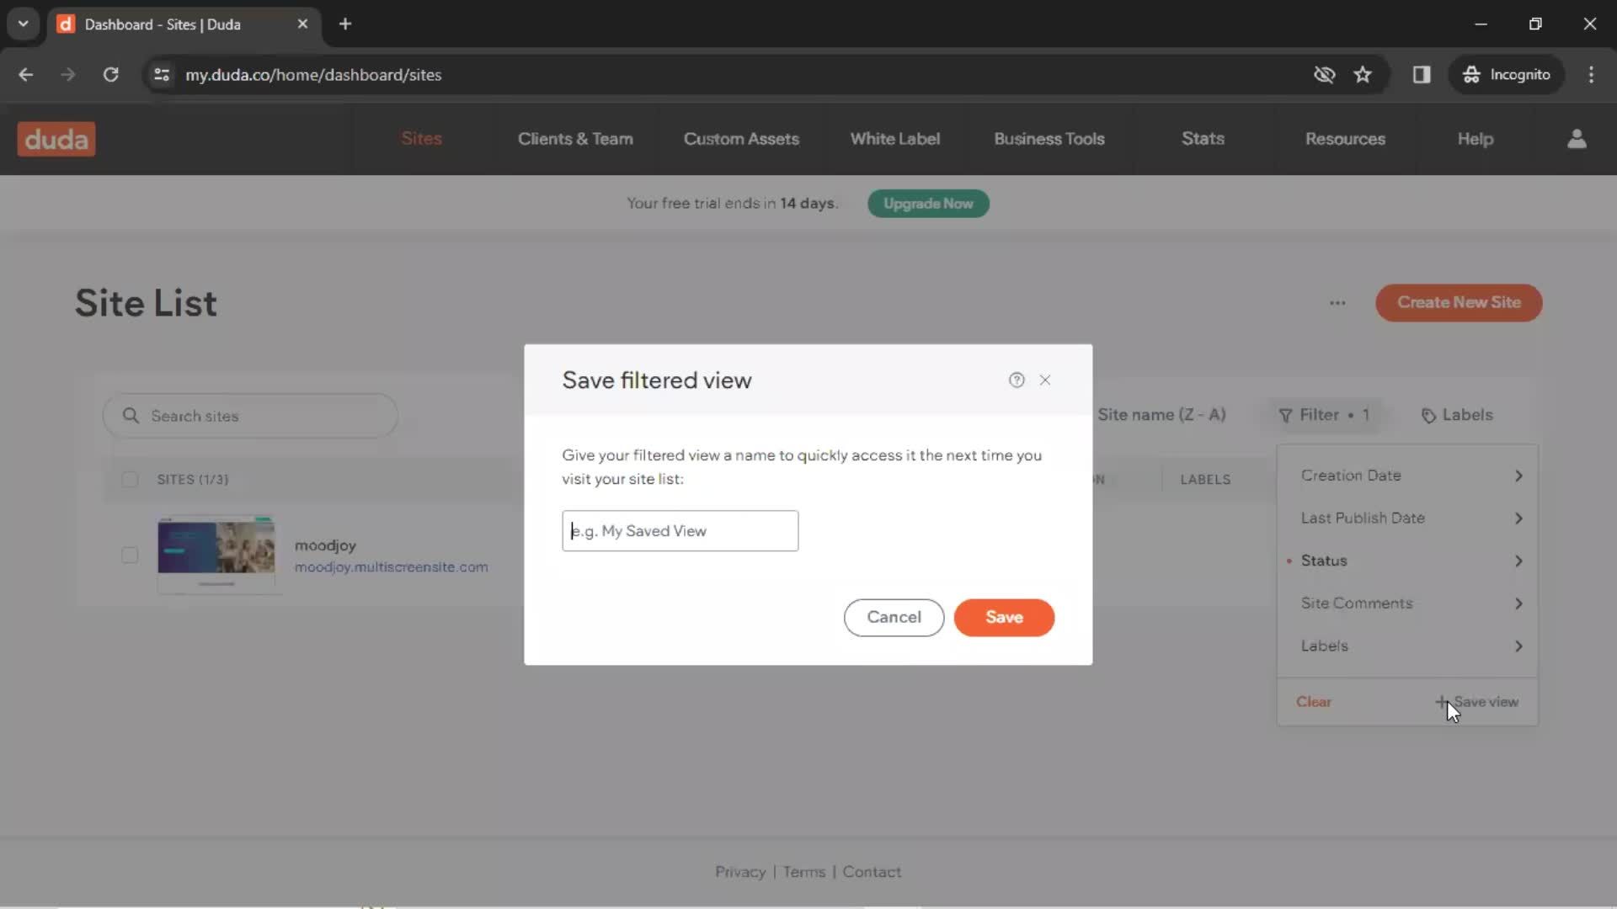1617x909 pixels.
Task: Open the Resources menu
Action: 1345,139
